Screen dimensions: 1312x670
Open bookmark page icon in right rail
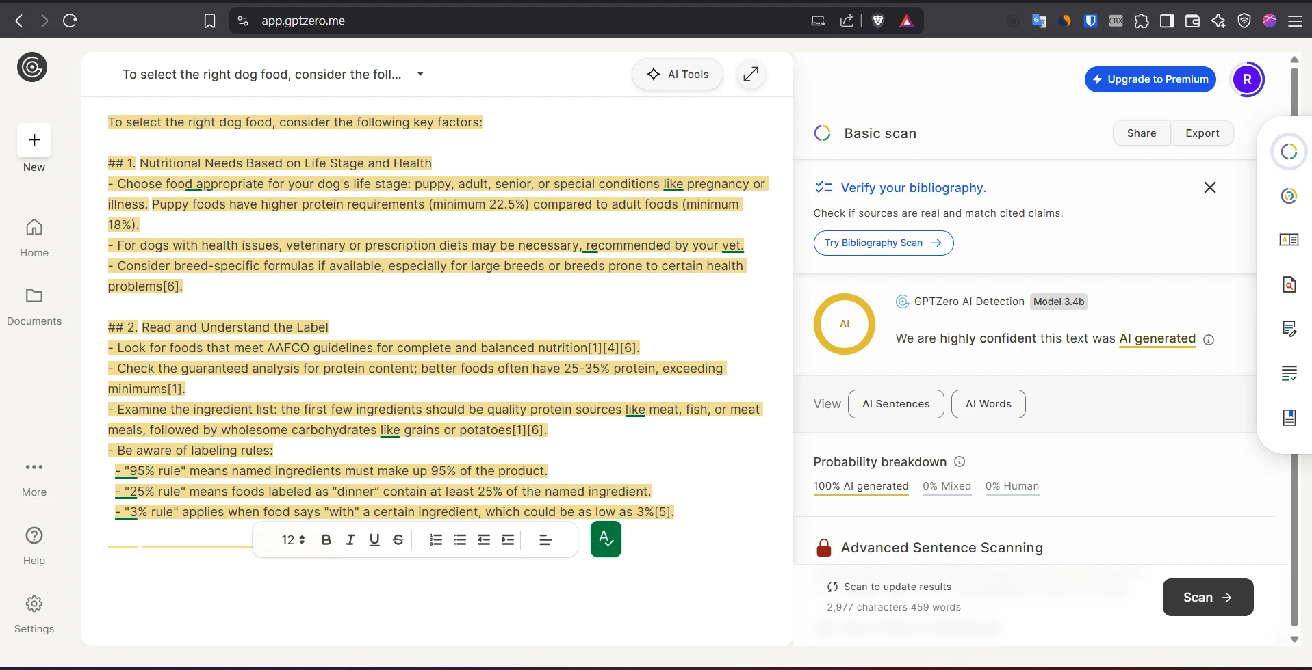1289,418
